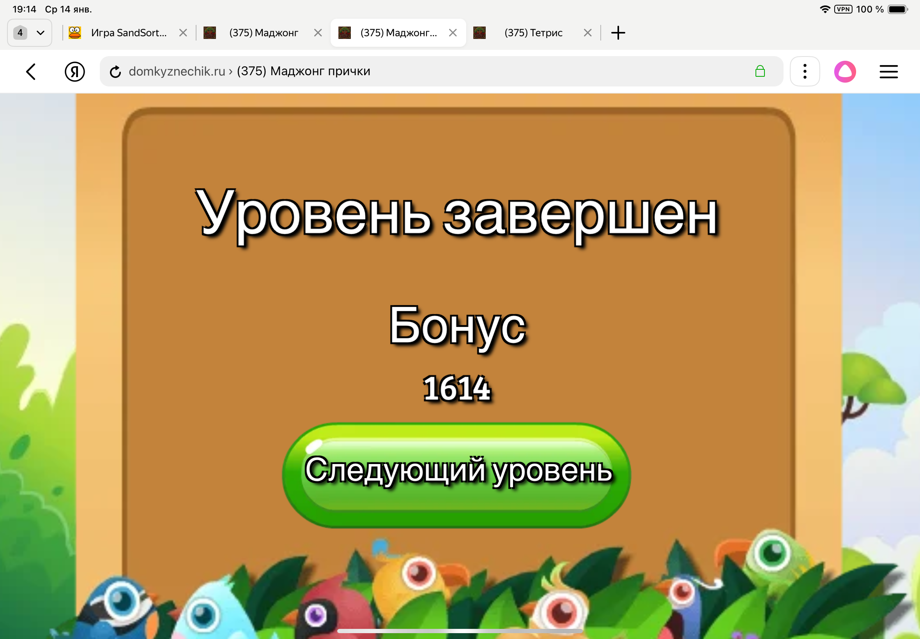Open a new browser tab with plus icon

click(x=617, y=32)
